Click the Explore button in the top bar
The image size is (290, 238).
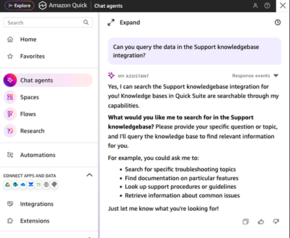(x=19, y=6)
